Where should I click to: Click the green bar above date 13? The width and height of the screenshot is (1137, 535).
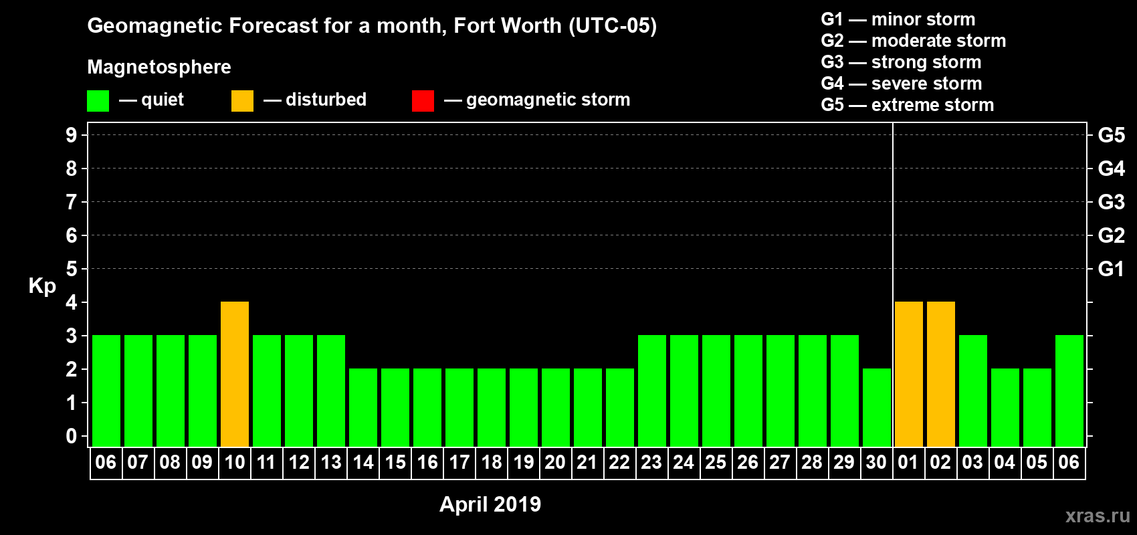331,391
